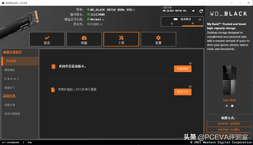
Task: Click the gear icon on the 设置 tab
Action: 158,38
